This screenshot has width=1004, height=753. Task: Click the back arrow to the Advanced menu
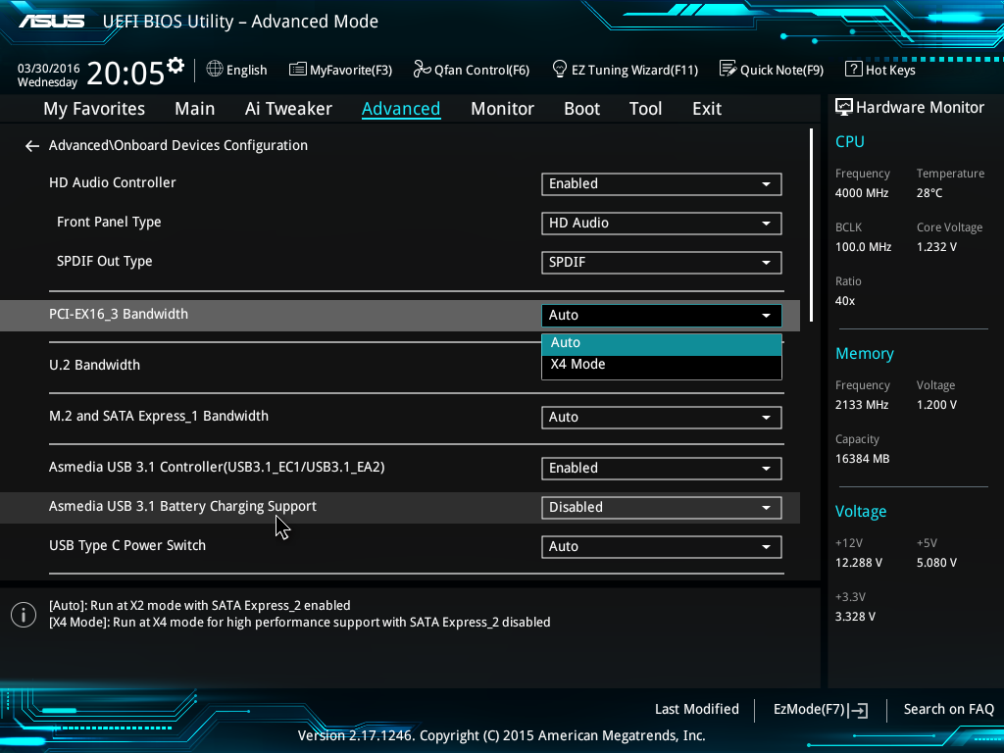click(32, 146)
